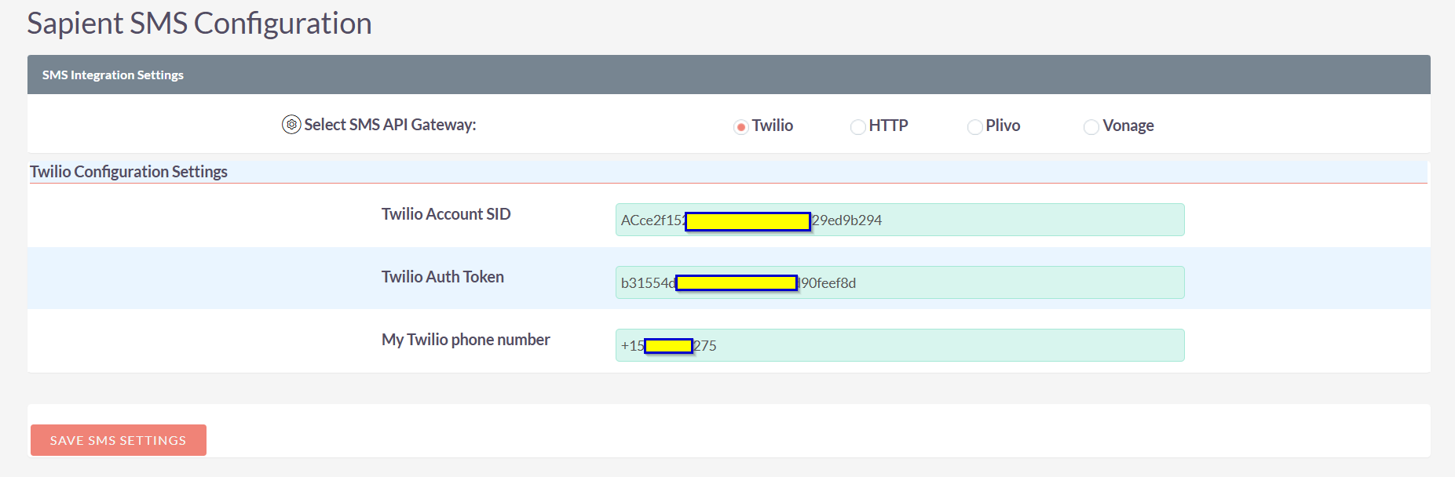
Task: Click the SMS Integration Settings header text
Action: pos(113,75)
